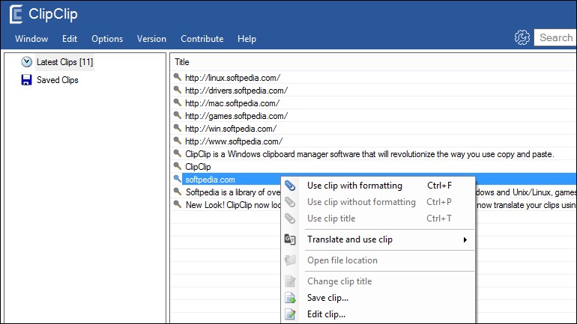Select Latest Clips [11] in the sidebar
577x324 pixels.
pyautogui.click(x=64, y=62)
